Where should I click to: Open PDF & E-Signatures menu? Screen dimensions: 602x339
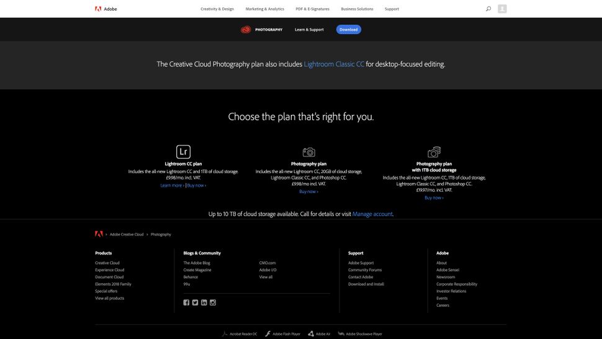313,9
